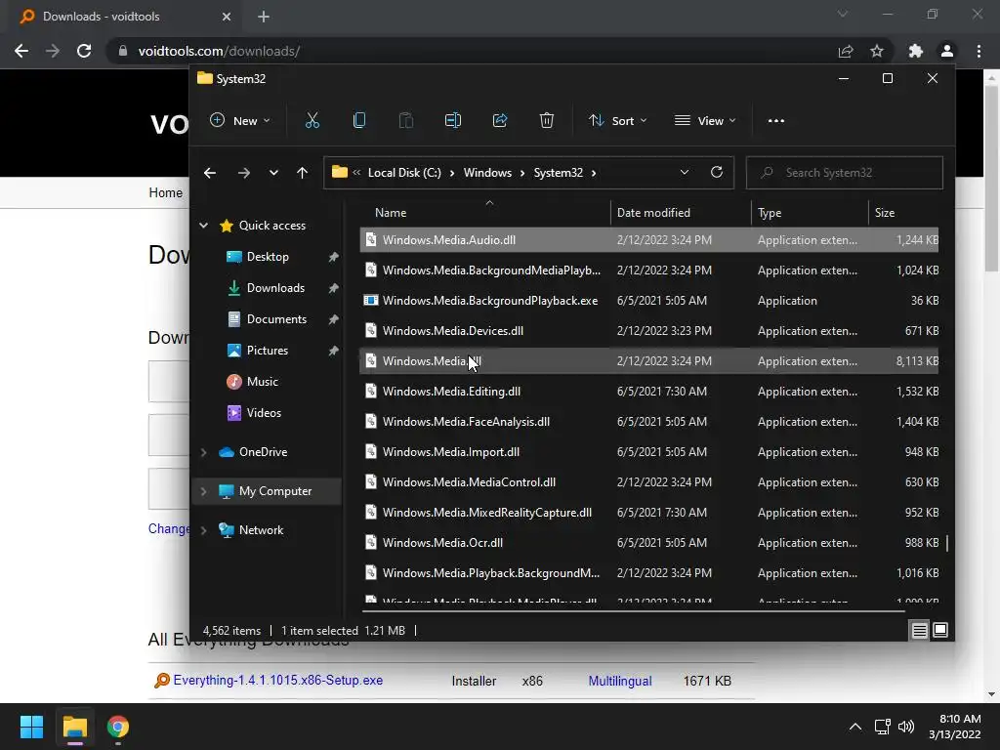Select Videos in navigation pane
Image resolution: width=1000 pixels, height=750 pixels.
pos(264,413)
